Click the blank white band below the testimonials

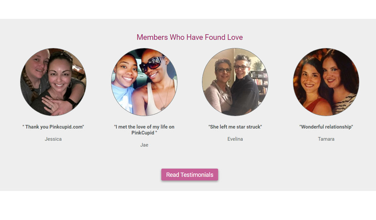pos(188,205)
